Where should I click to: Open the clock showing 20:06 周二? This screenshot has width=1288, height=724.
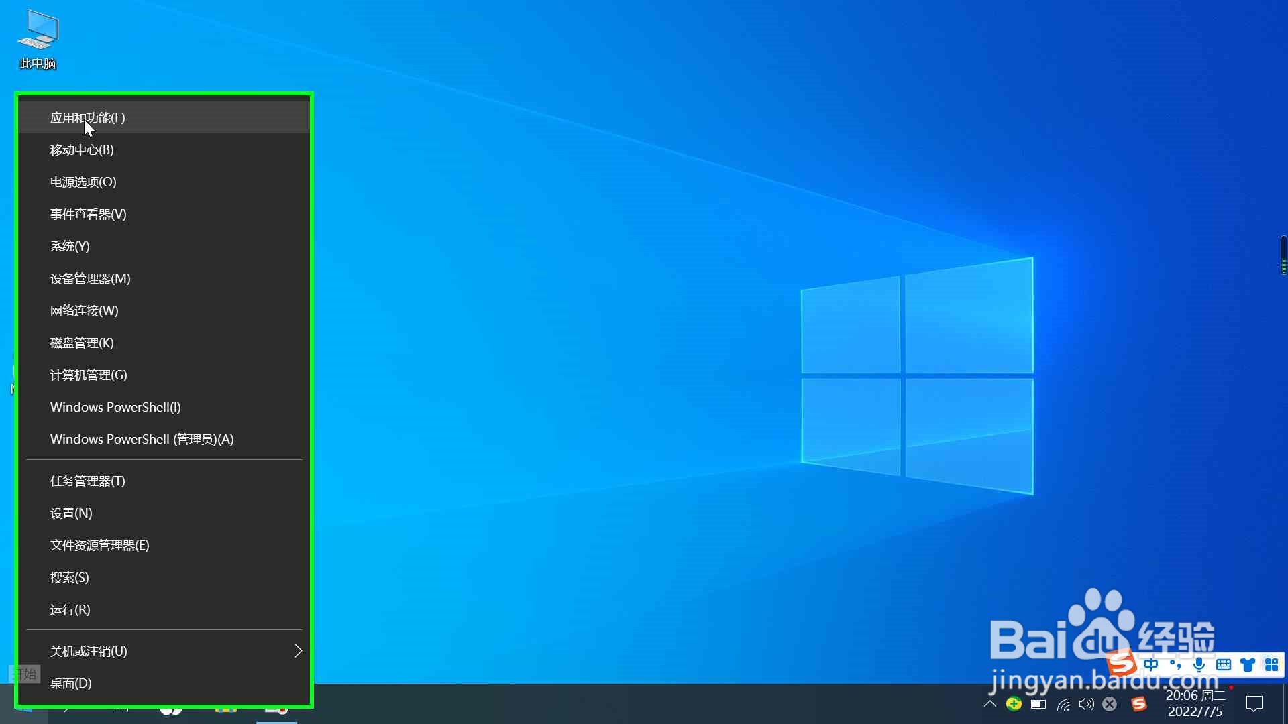1195,704
